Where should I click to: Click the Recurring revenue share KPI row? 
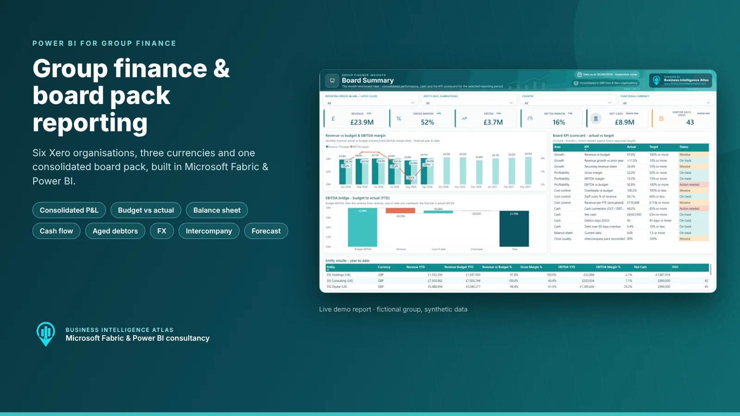[x=631, y=167]
